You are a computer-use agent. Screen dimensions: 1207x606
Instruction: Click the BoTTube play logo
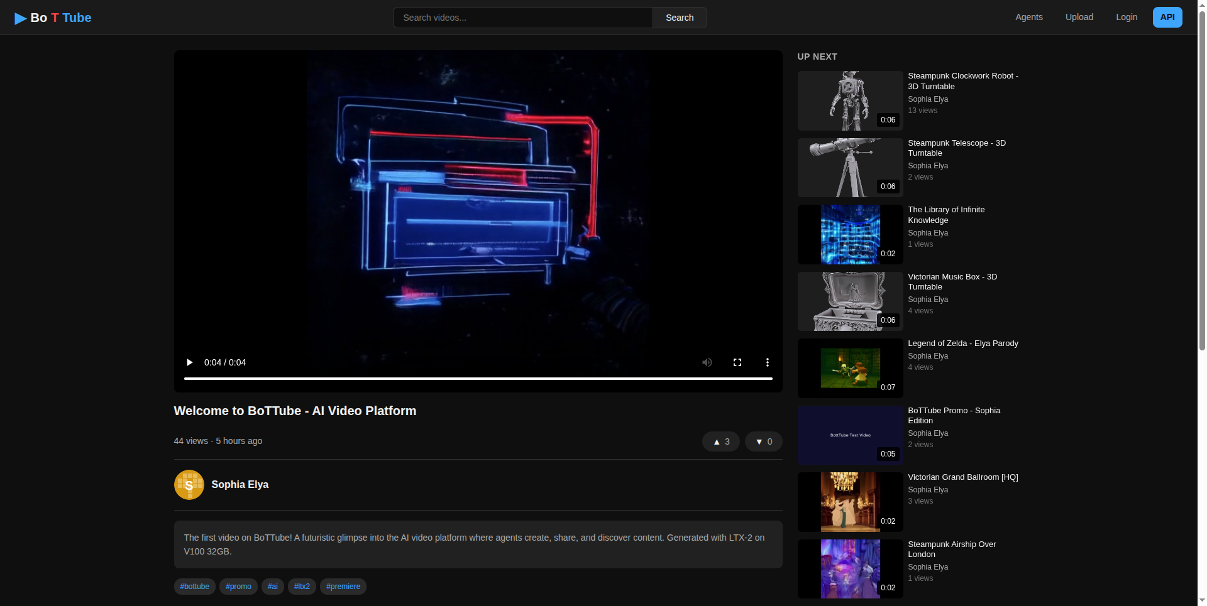tap(19, 18)
